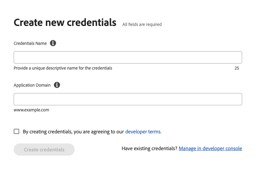Select the Application Domain input box
Image resolution: width=261 pixels, height=170 pixels.
[128, 99]
